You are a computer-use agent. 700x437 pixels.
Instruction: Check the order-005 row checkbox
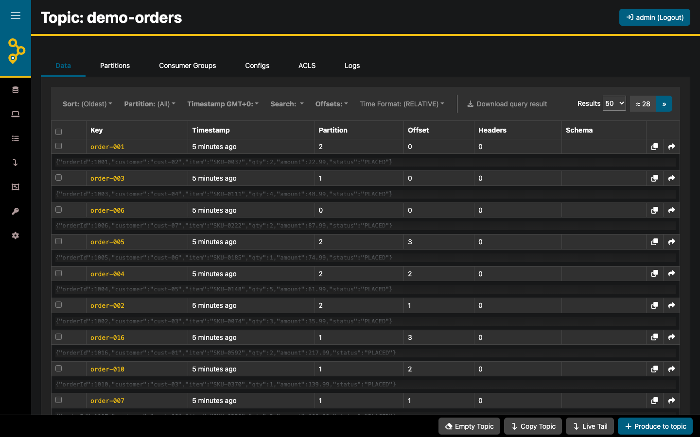click(59, 241)
